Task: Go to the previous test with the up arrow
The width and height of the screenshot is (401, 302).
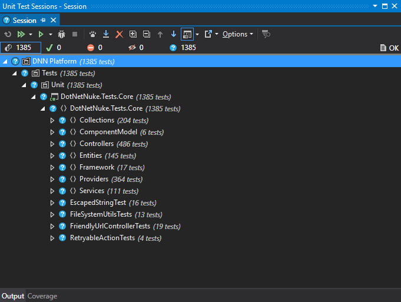Action: [160, 34]
